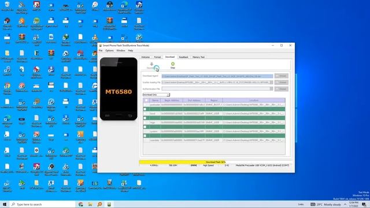Click "High Speed" in the status bar
The height and width of the screenshot is (208, 370).
pos(208,166)
